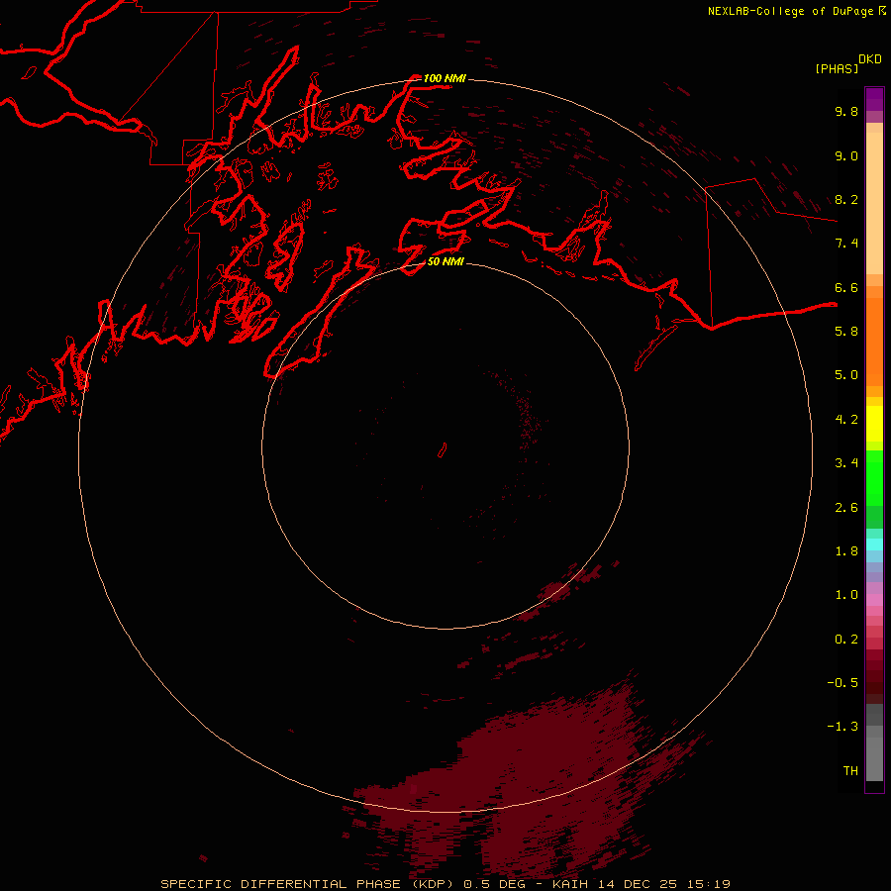Click the -1.3 value on the color scale
Image resolution: width=891 pixels, height=891 pixels.
(x=842, y=727)
